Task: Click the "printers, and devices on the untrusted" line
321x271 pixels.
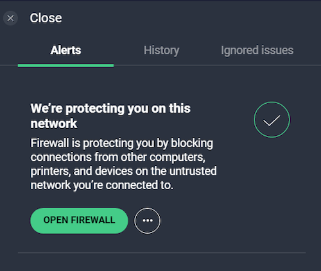Action: [x=123, y=171]
